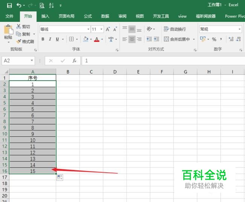This screenshot has height=202, width=245.
Task: Open the paste options dropdown arrow
Action: [8, 42]
